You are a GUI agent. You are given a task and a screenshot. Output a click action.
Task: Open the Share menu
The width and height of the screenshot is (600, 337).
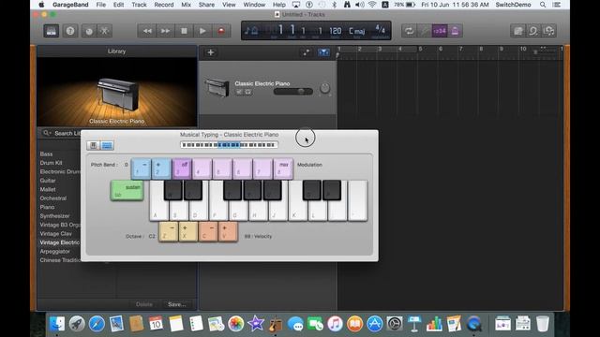(206, 5)
